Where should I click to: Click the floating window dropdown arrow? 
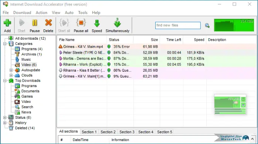tap(243, 105)
